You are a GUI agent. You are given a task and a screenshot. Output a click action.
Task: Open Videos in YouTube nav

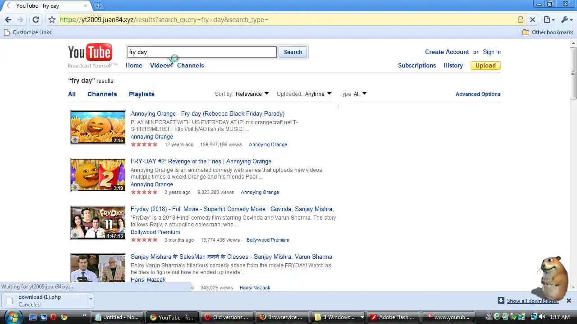point(160,65)
